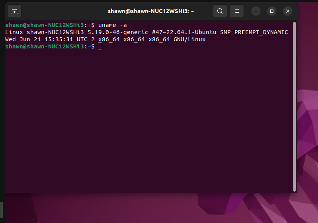Click the word 'Linux' starting the output
The height and width of the screenshot is (223, 318).
14,32
